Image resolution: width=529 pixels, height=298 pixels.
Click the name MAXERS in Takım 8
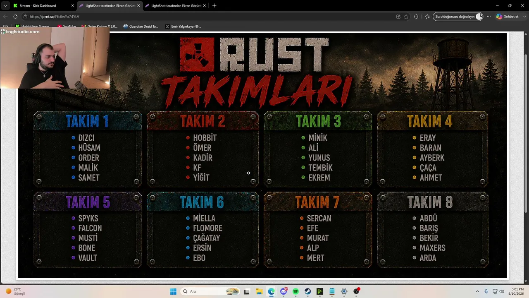[433, 248]
